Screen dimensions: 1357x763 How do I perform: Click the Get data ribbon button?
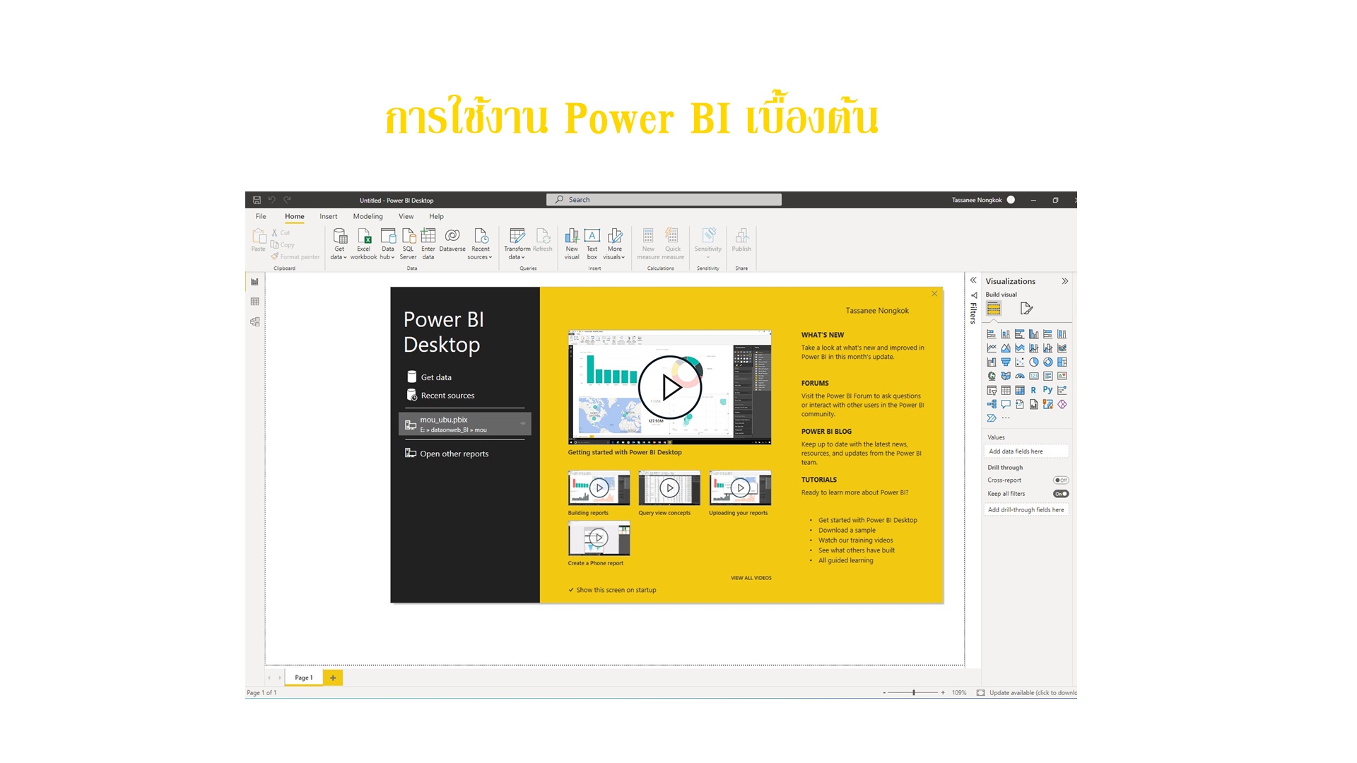pyautogui.click(x=339, y=244)
